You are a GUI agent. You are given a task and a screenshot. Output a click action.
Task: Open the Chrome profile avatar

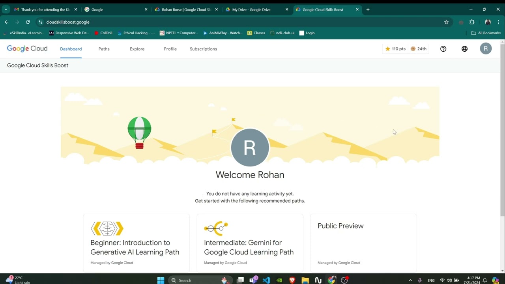[488, 22]
